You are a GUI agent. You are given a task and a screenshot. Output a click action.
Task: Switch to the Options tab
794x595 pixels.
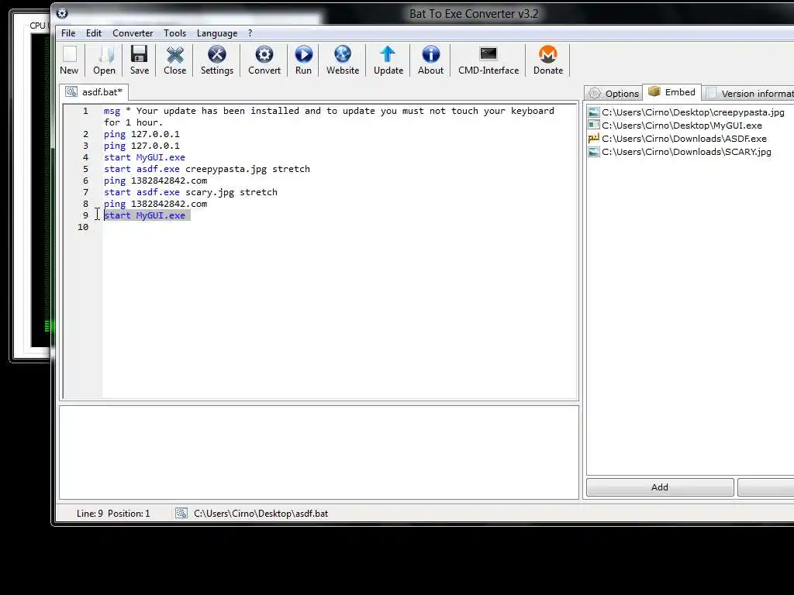pyautogui.click(x=614, y=94)
